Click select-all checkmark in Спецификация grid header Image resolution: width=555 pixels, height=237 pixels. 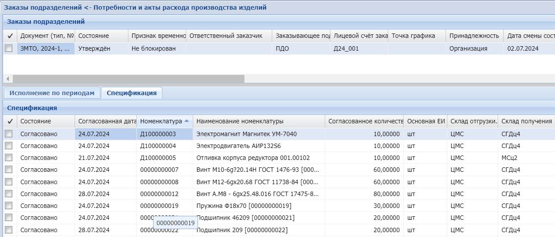10,121
